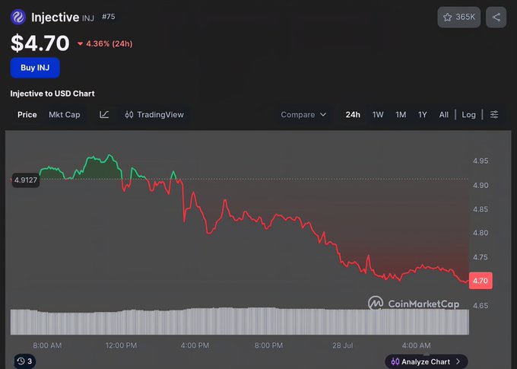Select the 24h time range
Viewport: 517px width, 369px height.
coord(353,115)
